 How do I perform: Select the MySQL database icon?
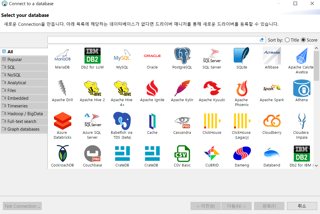122,56
